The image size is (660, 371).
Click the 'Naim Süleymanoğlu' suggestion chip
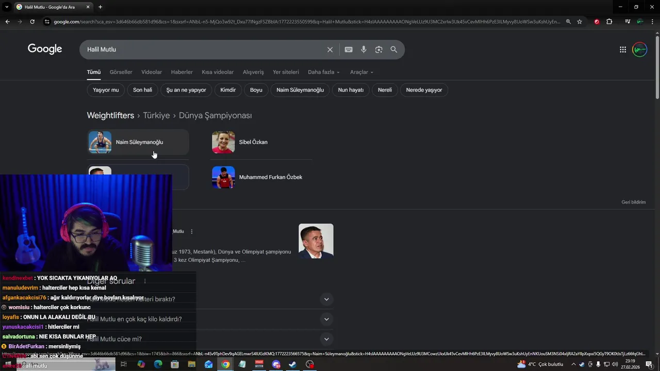point(300,90)
